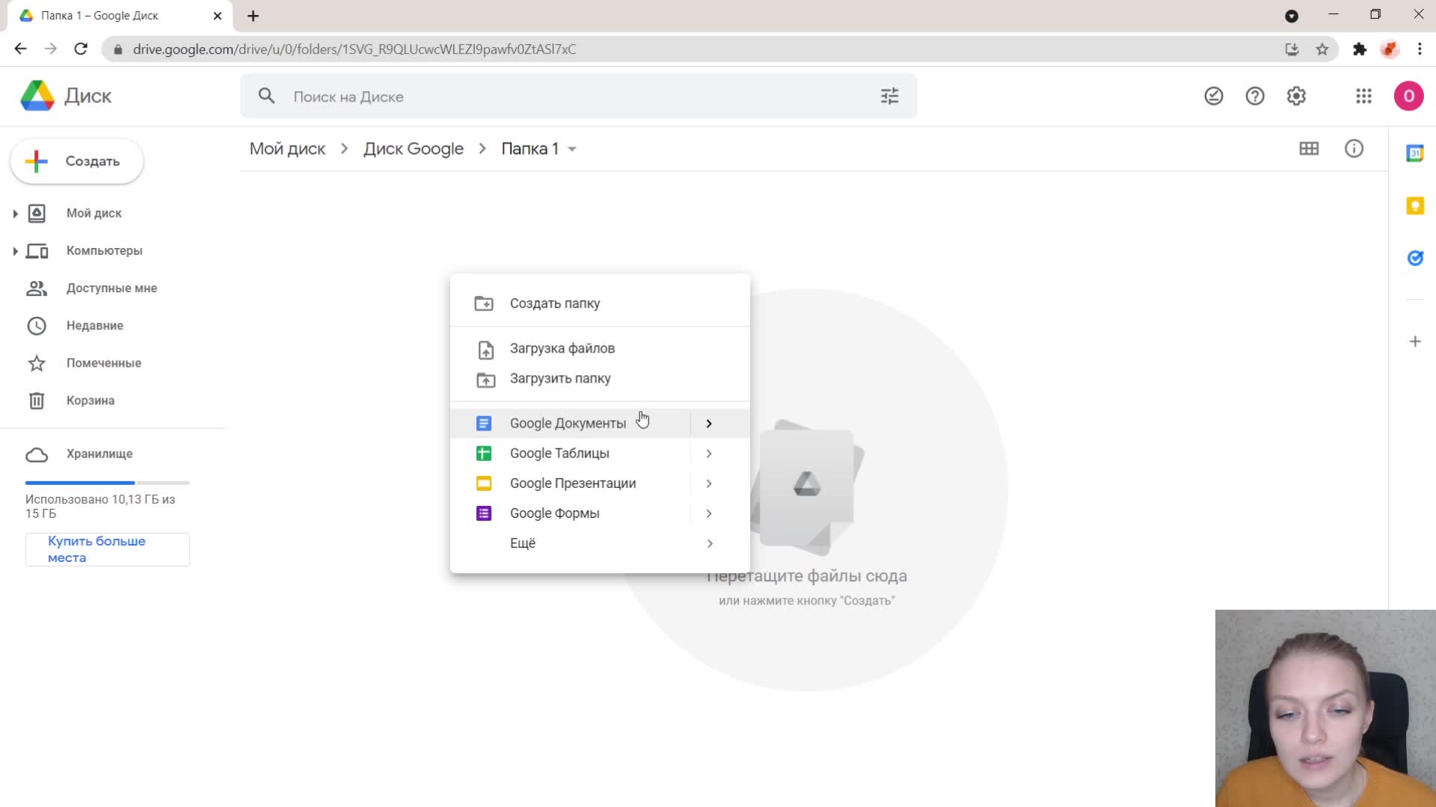Expand Google Формы submenu arrow
Screen dimensions: 1436x807
(x=709, y=513)
